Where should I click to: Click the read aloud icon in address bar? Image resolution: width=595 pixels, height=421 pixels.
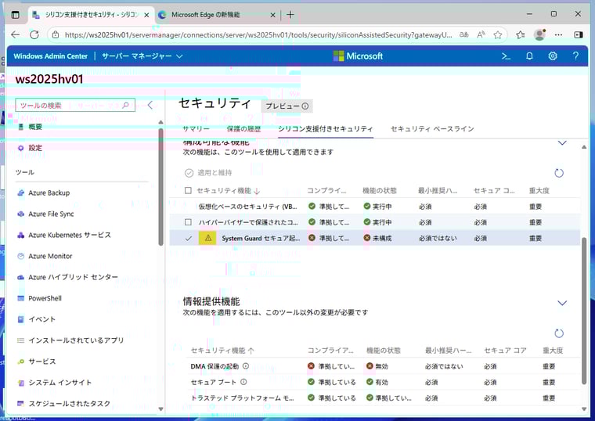[x=481, y=35]
